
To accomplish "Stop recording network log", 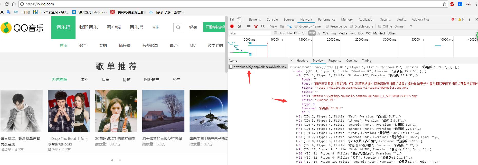I will tap(232, 26).
